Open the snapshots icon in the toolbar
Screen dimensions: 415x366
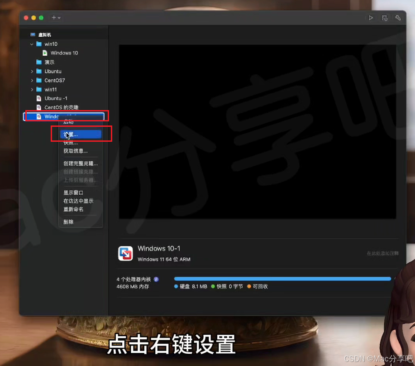[x=384, y=18]
